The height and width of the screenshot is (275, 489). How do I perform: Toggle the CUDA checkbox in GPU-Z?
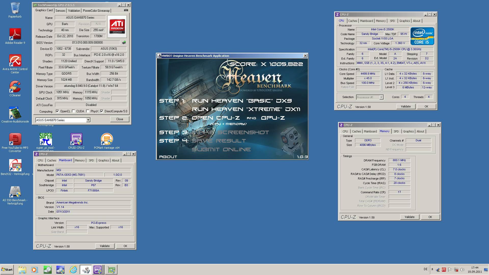click(74, 111)
